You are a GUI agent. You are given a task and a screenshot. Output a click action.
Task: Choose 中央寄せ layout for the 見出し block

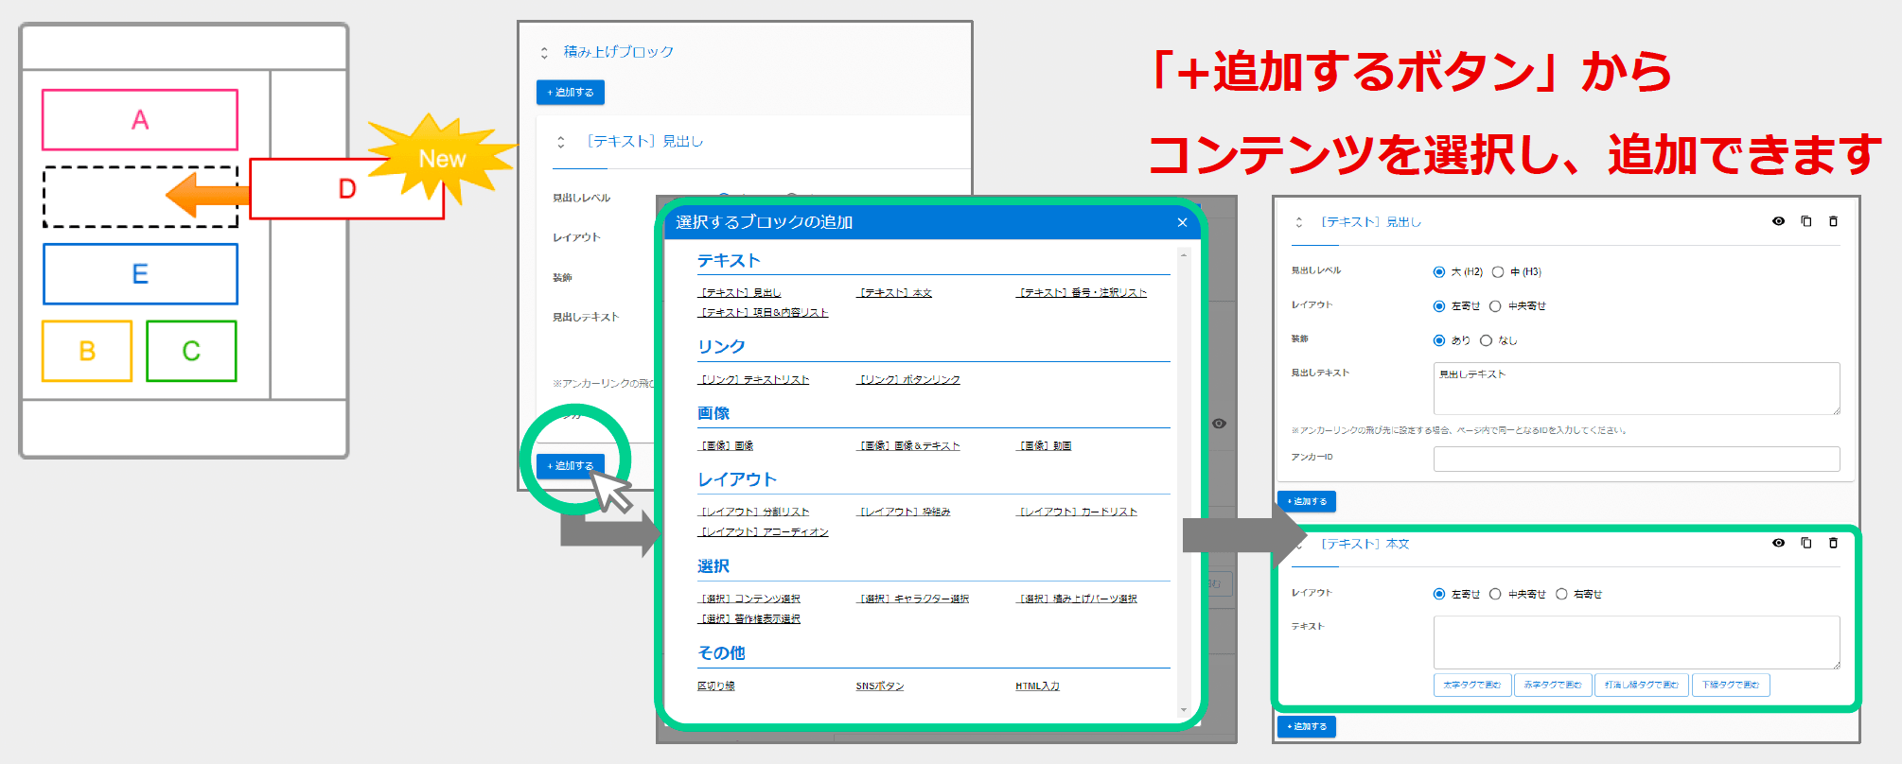pyautogui.click(x=1495, y=306)
